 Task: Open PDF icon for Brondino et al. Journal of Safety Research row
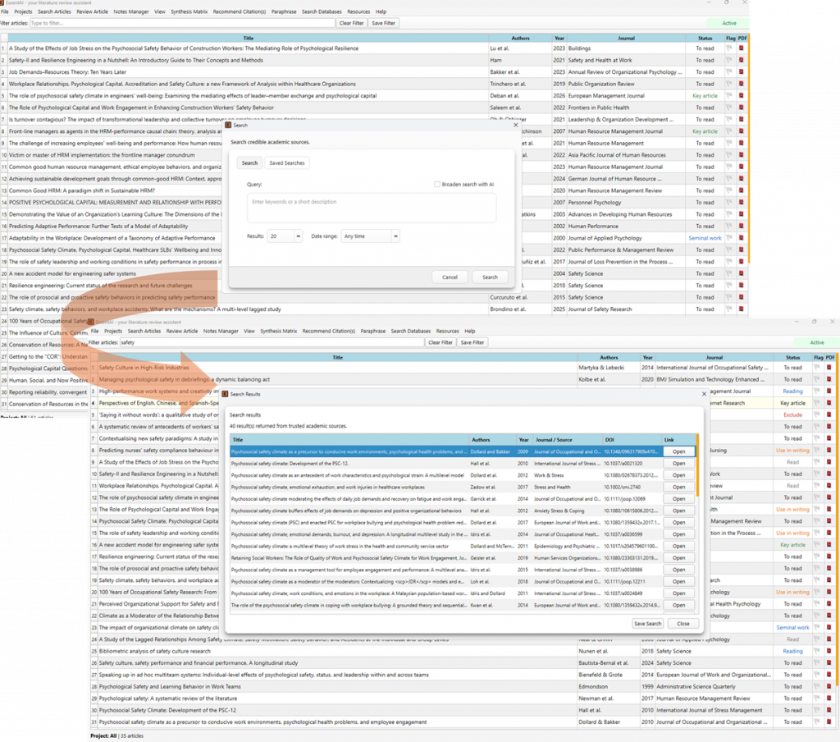click(x=742, y=309)
